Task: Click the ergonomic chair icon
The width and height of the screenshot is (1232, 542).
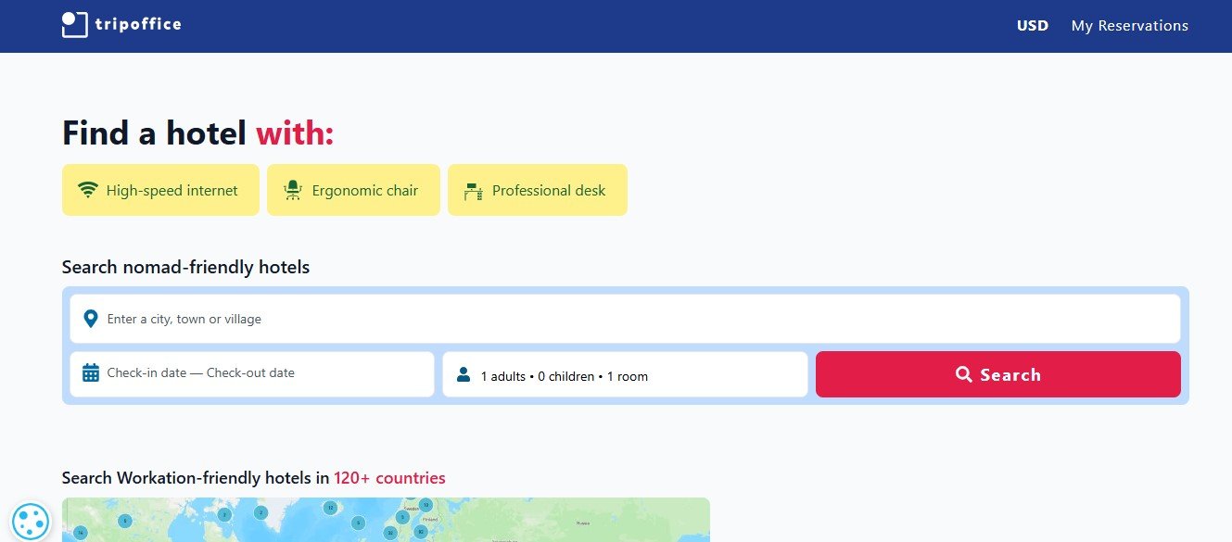Action: click(x=293, y=190)
